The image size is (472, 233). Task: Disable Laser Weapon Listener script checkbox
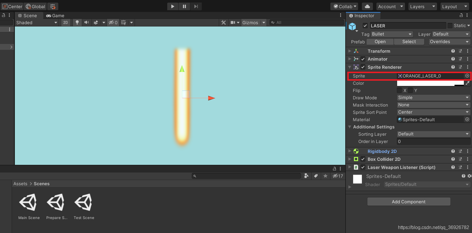(x=363, y=167)
